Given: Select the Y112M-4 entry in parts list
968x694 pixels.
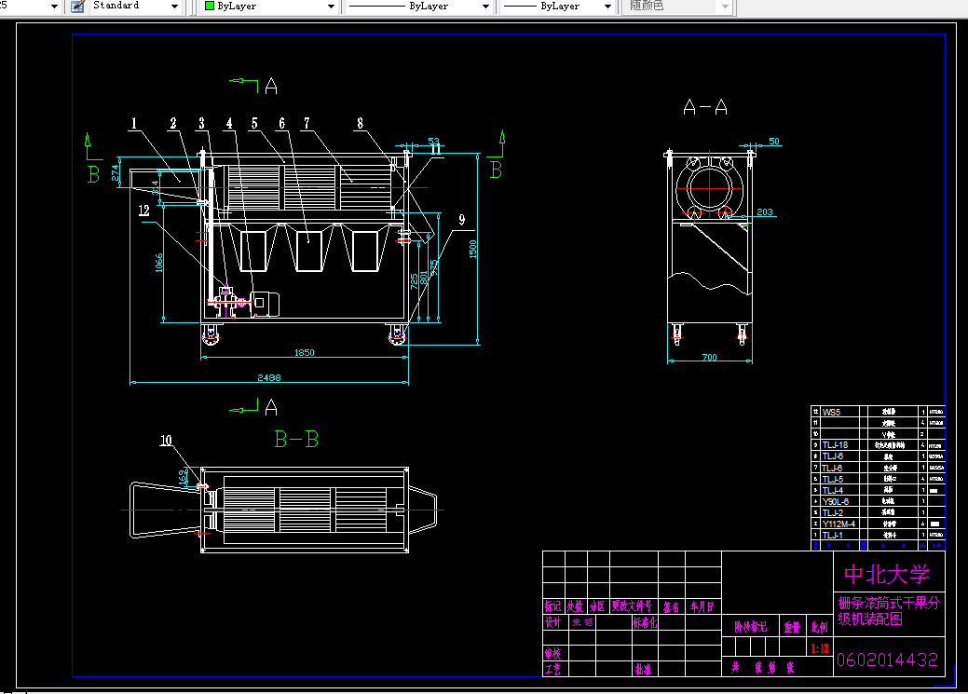Looking at the screenshot, I should pyautogui.click(x=838, y=524).
